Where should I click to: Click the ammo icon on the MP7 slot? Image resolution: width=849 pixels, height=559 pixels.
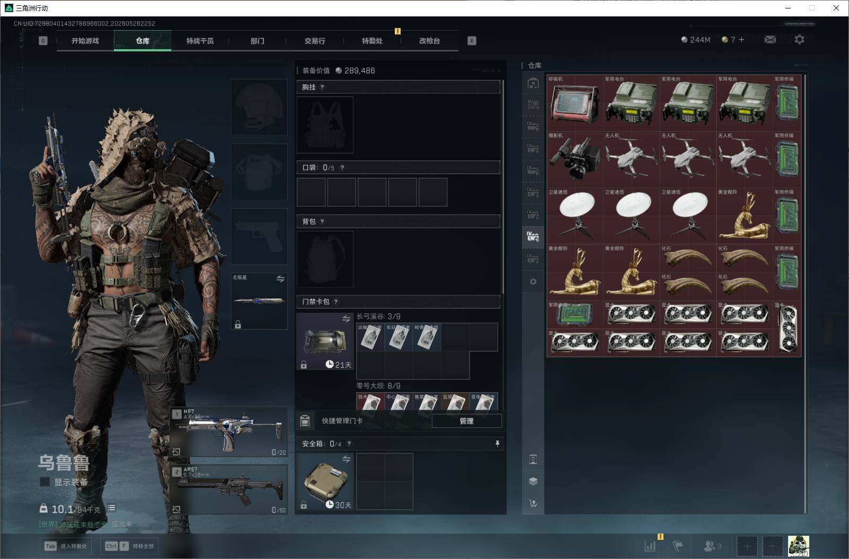[176, 452]
